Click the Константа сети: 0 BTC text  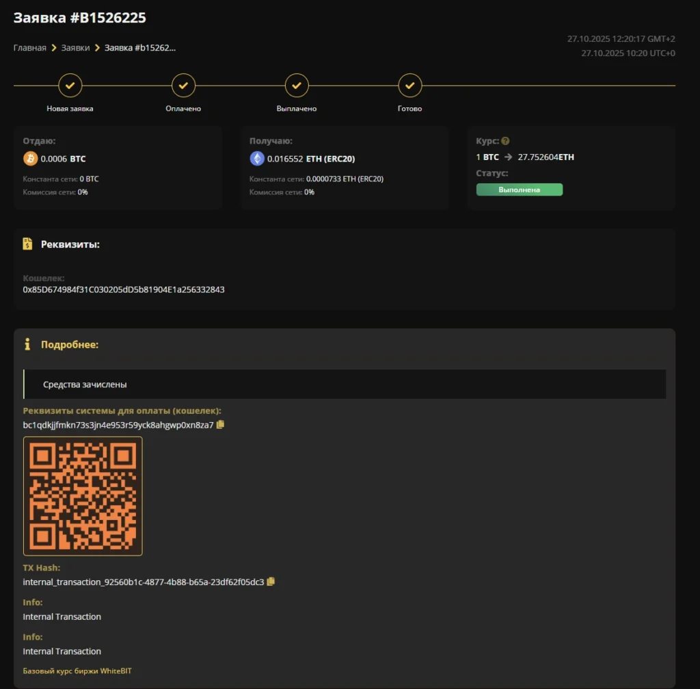click(x=61, y=179)
